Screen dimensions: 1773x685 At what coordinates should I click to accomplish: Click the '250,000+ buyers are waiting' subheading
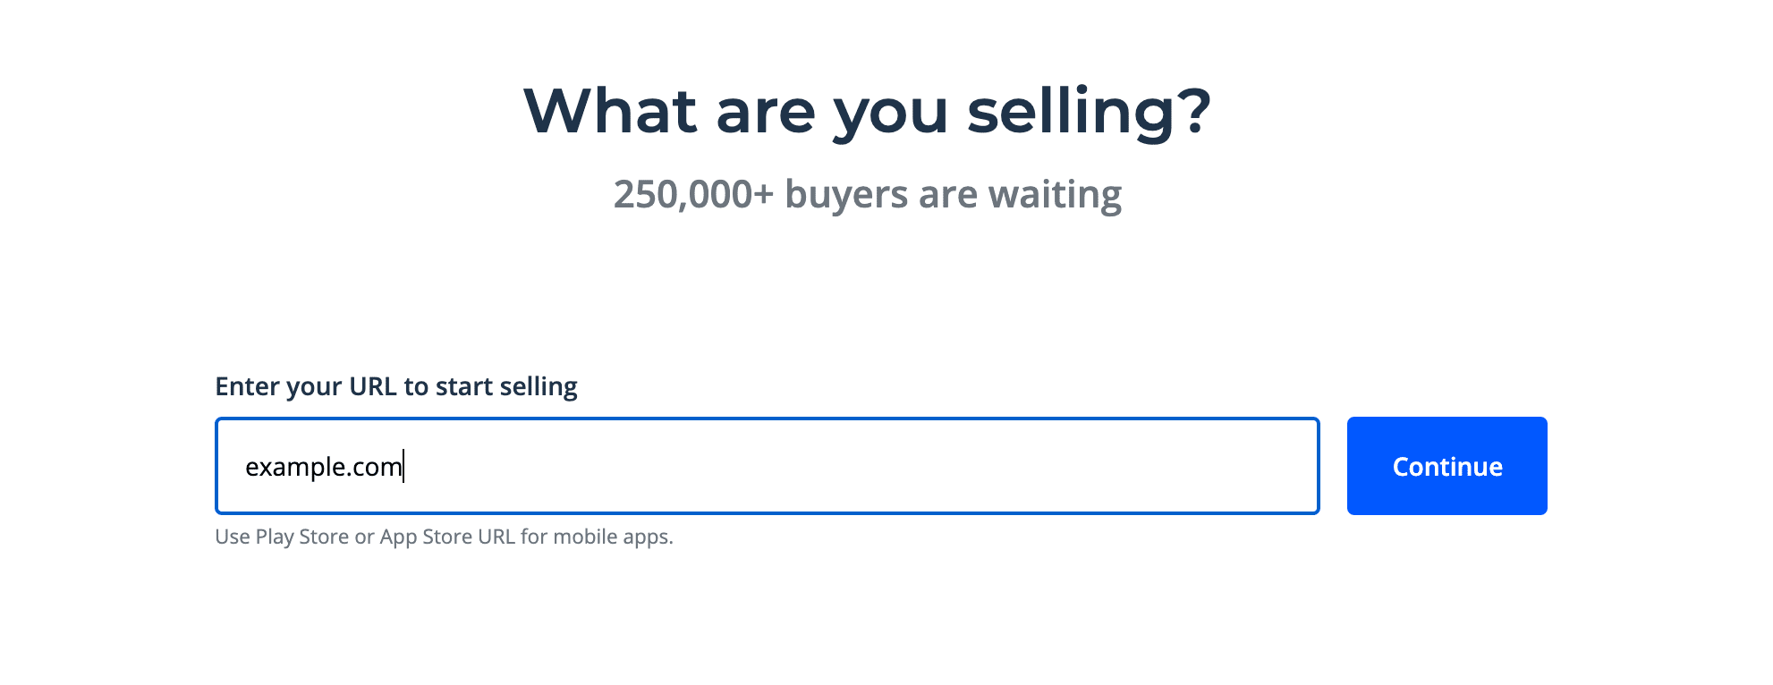(x=867, y=194)
